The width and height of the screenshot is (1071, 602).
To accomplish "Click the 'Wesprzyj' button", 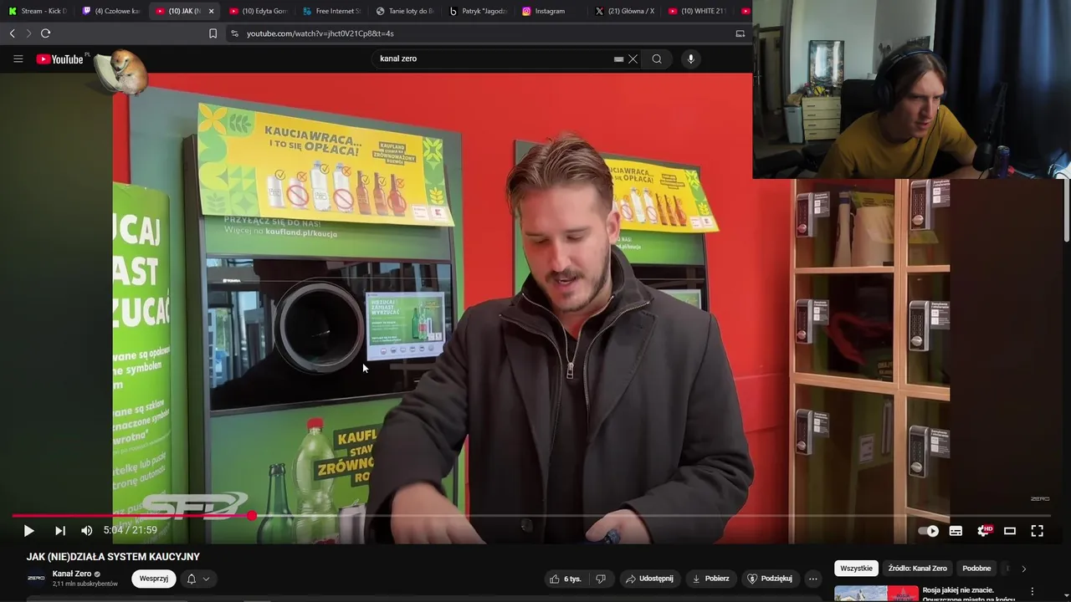I will (154, 579).
